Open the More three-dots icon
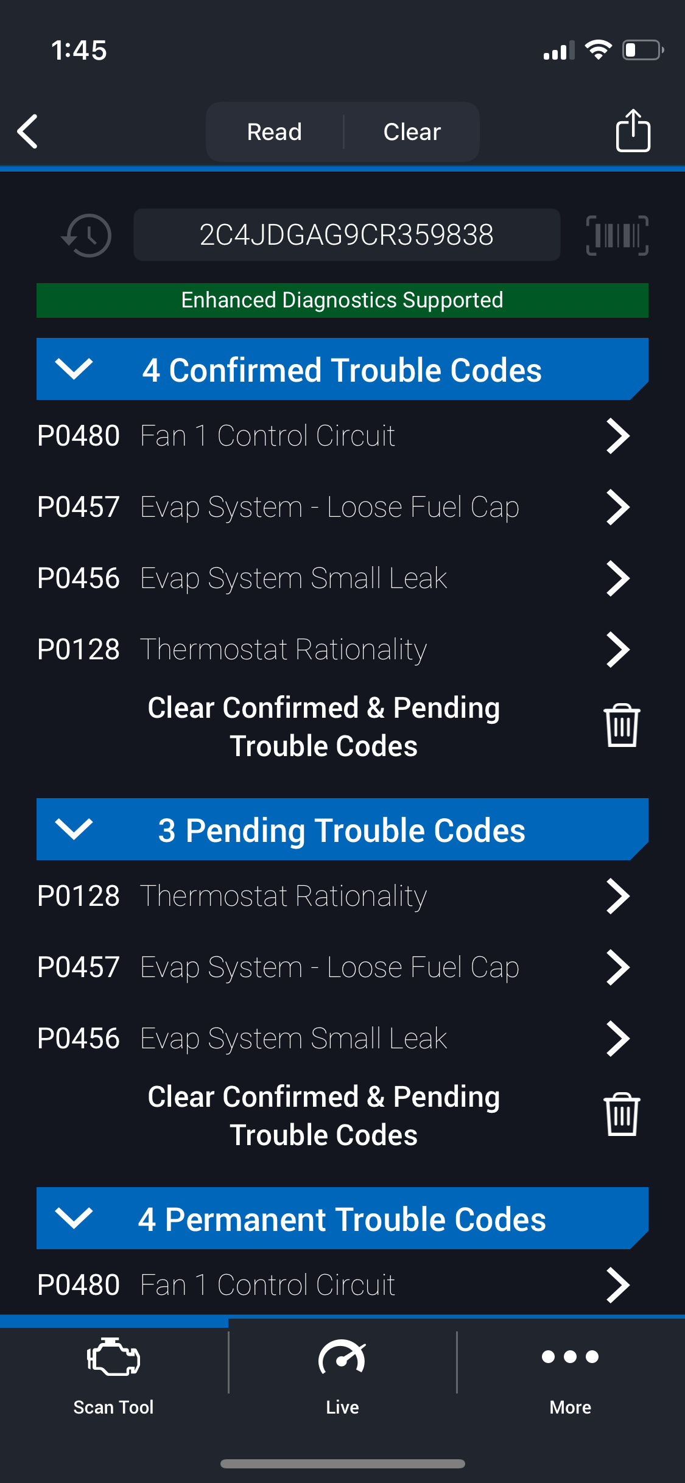Image resolution: width=685 pixels, height=1483 pixels. [x=570, y=1358]
